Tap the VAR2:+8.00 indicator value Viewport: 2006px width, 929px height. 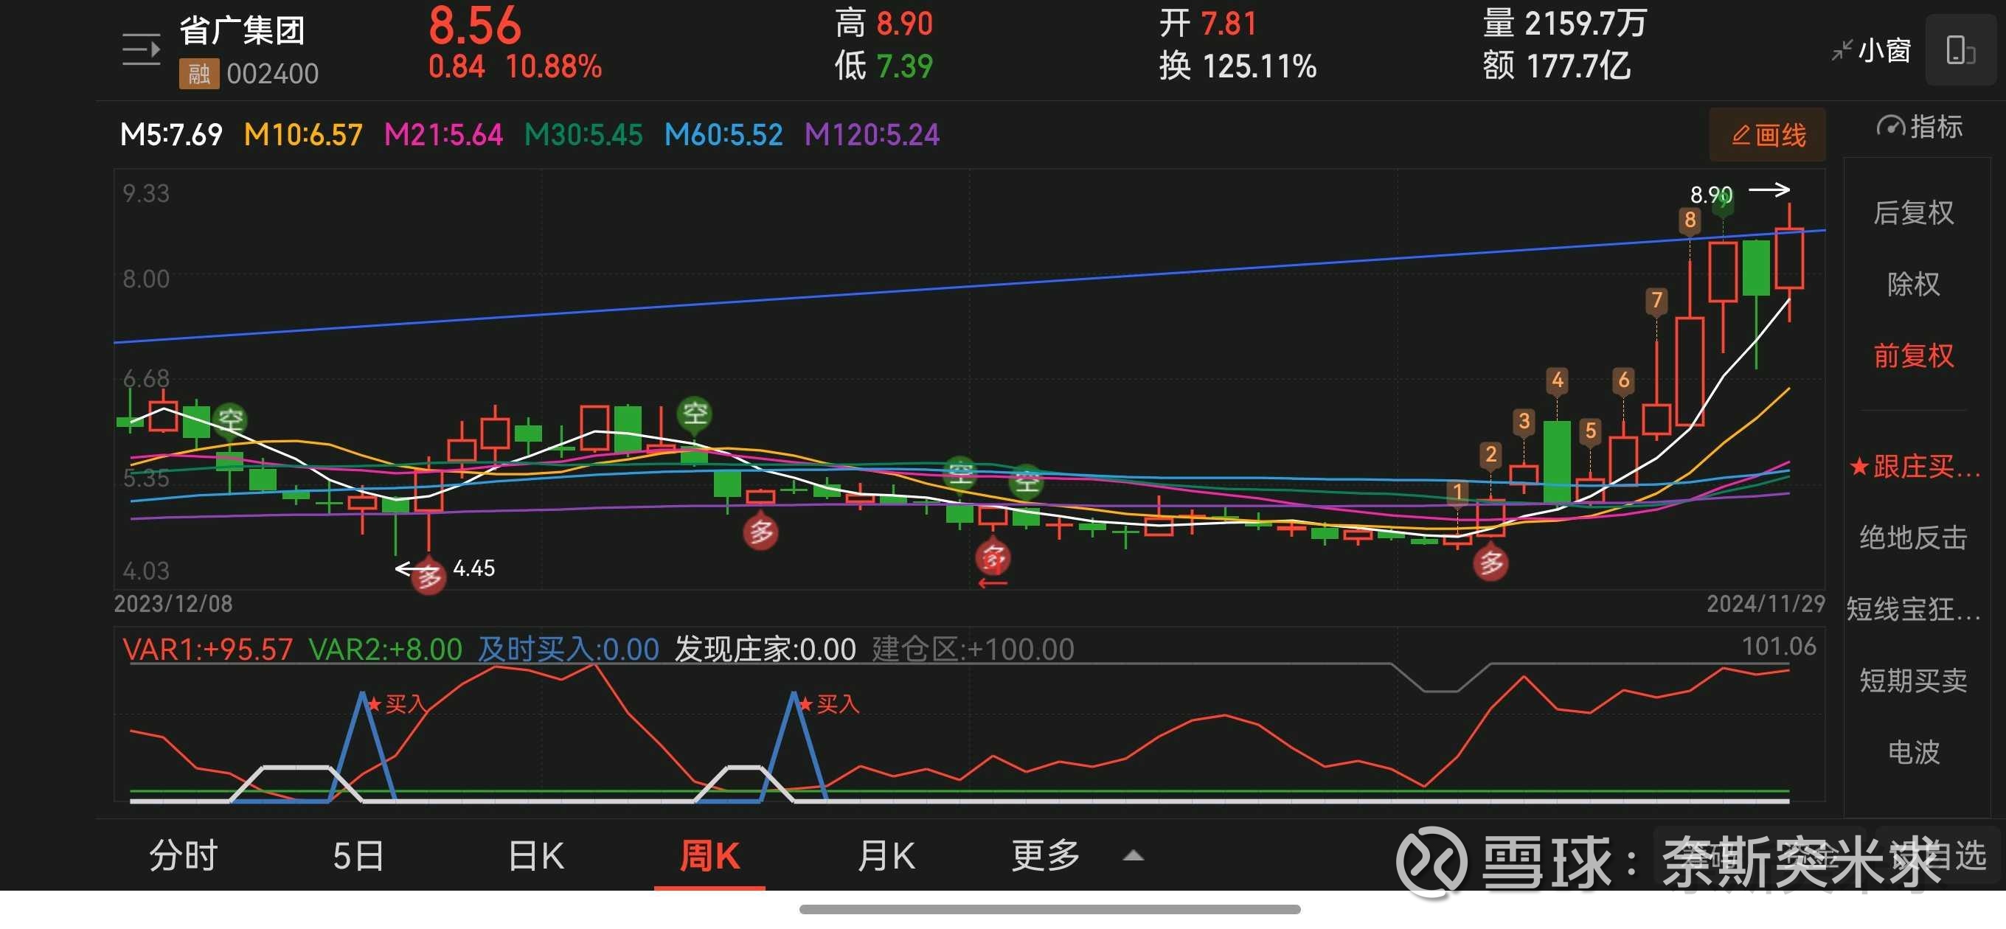point(386,649)
